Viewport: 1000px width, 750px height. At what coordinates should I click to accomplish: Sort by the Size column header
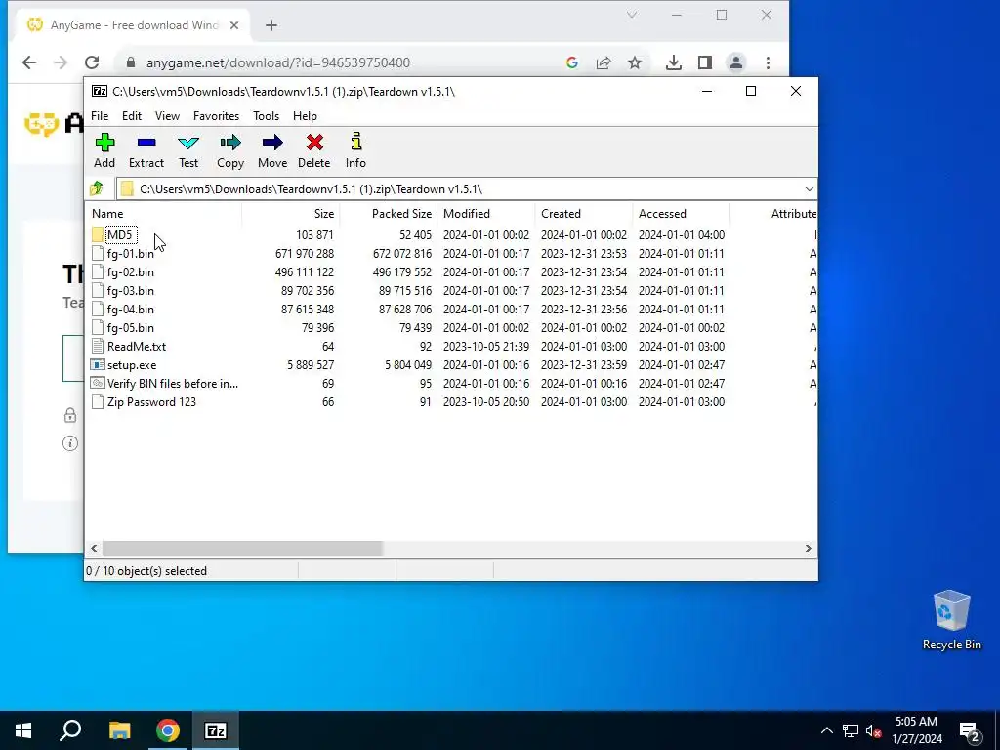(290, 214)
